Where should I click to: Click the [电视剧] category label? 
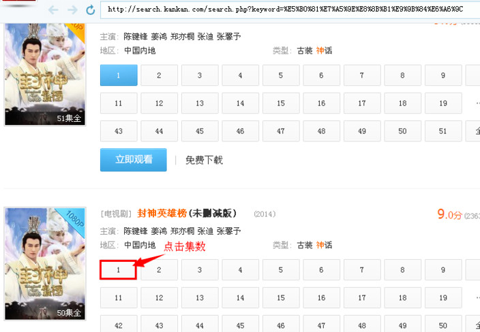(x=116, y=214)
